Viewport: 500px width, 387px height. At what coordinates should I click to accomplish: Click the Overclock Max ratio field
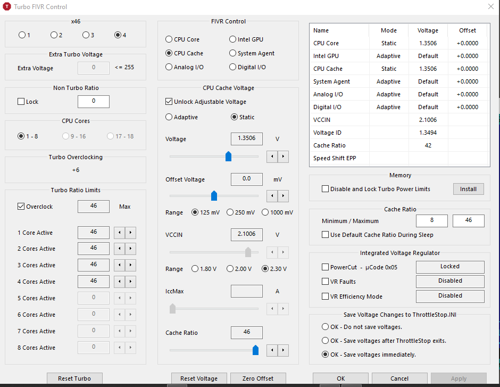(94, 206)
